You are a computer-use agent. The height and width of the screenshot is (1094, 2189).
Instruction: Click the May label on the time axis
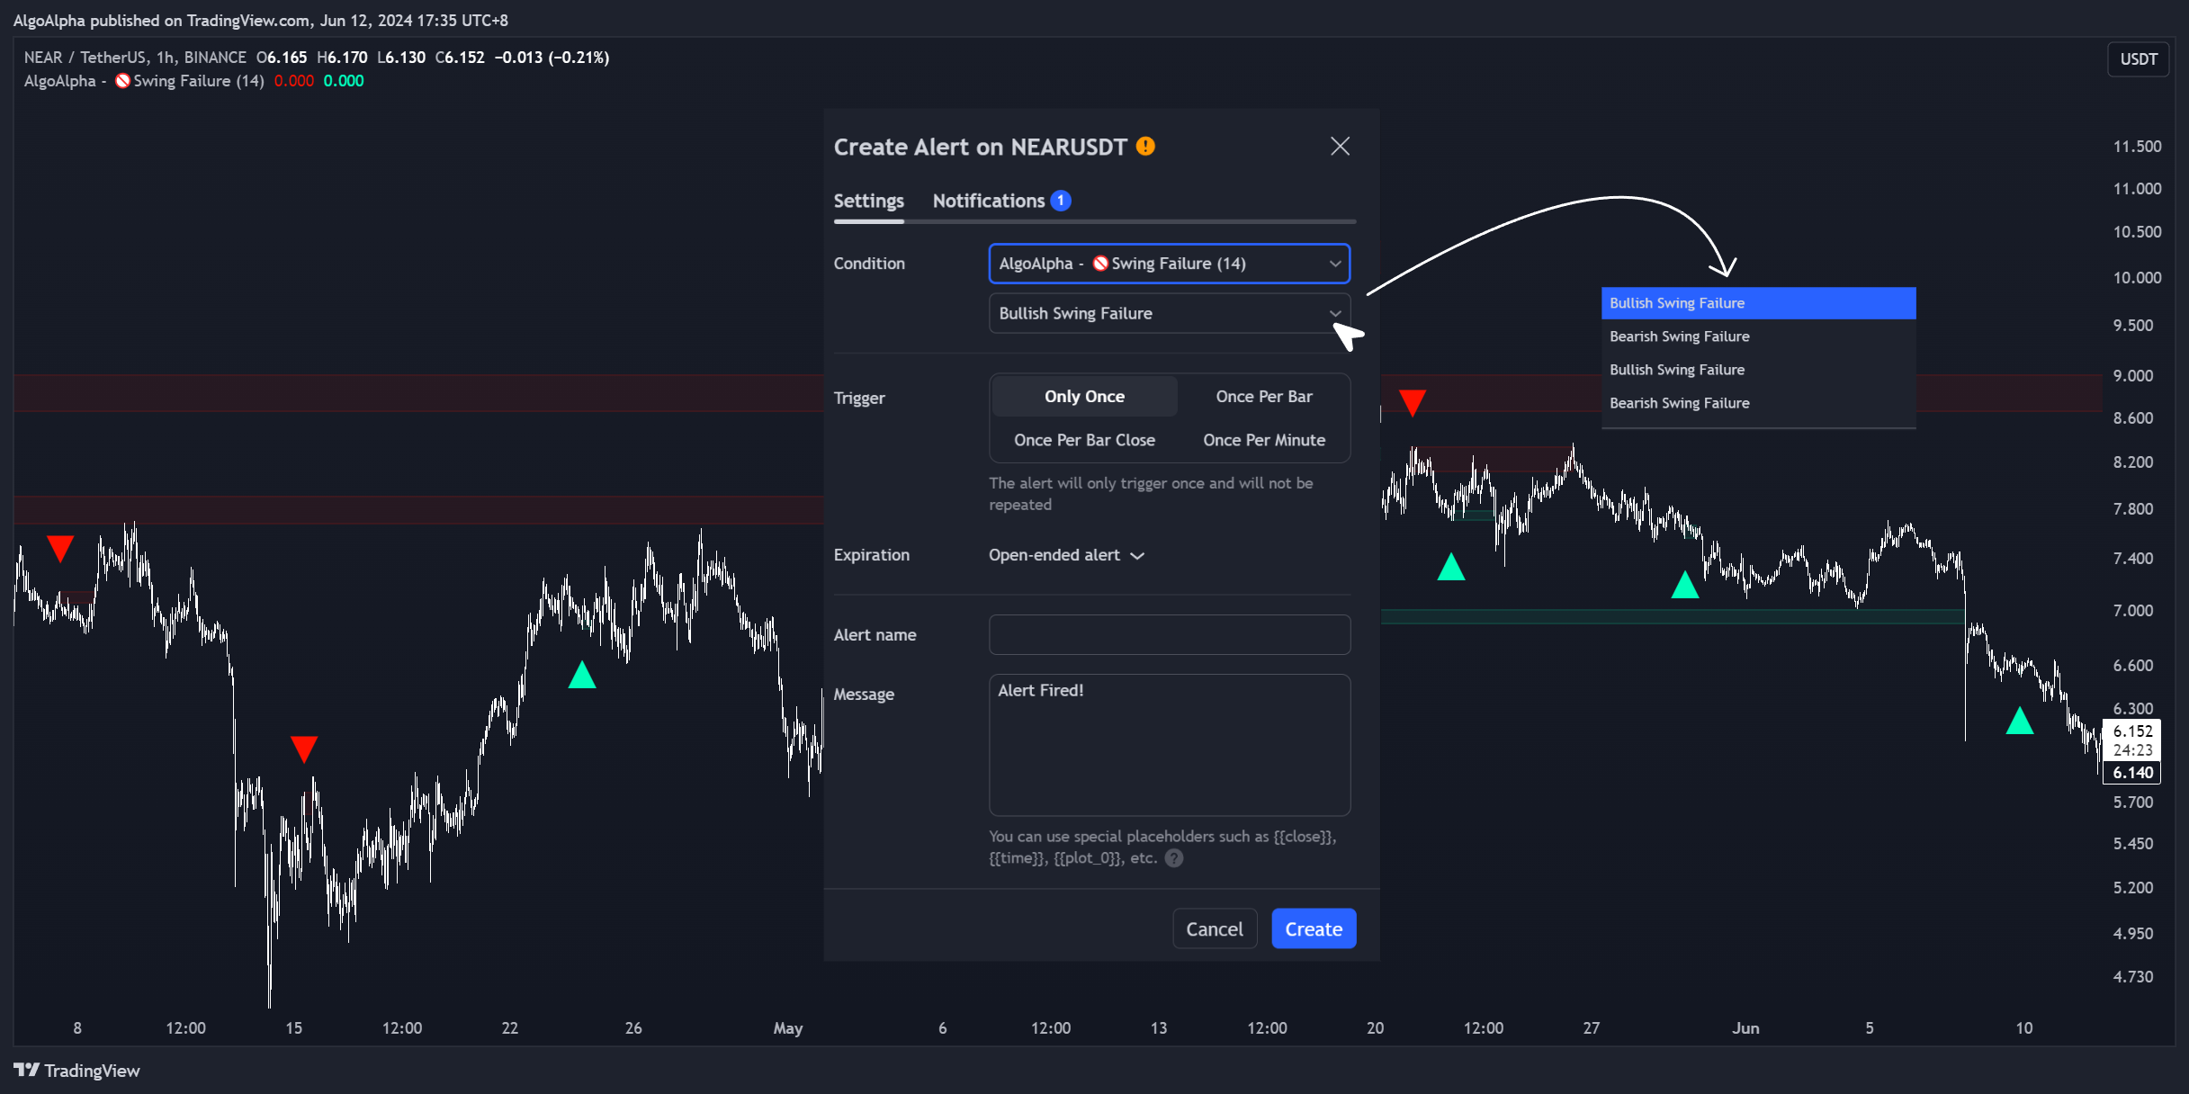pos(788,1028)
